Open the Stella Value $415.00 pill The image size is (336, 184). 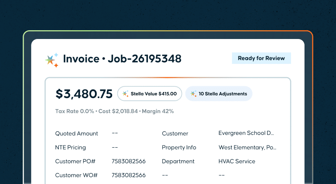[x=150, y=94]
